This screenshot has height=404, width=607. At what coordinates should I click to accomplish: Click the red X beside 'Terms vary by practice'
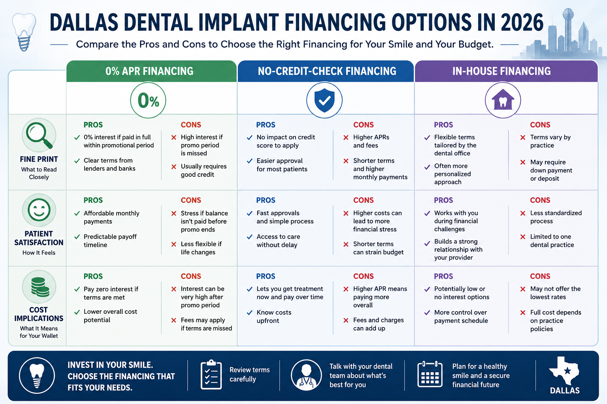[x=523, y=138]
